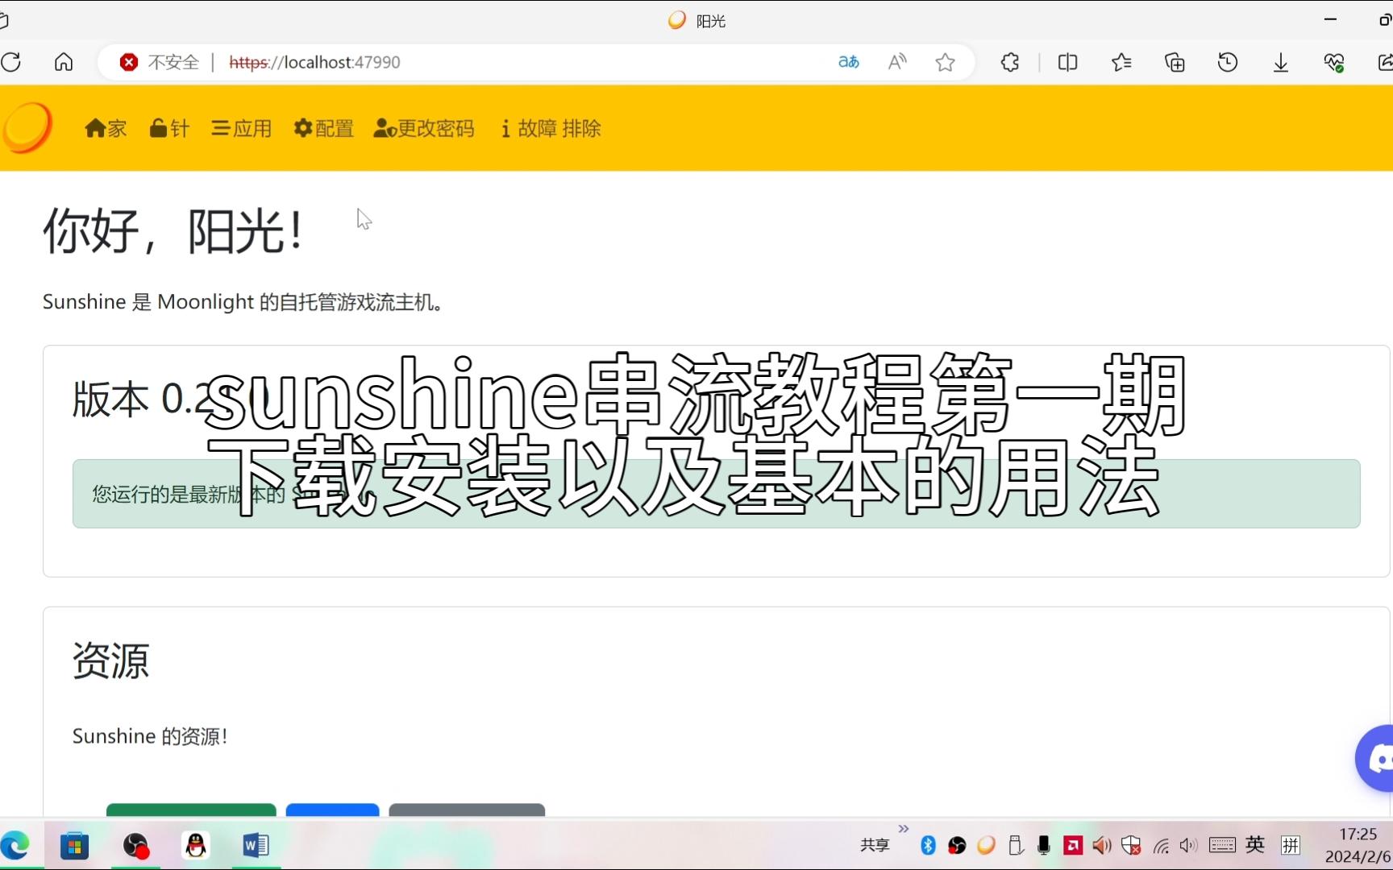This screenshot has height=870, width=1393.
Task: Click the 你好，阳光！ heading
Action: (174, 231)
